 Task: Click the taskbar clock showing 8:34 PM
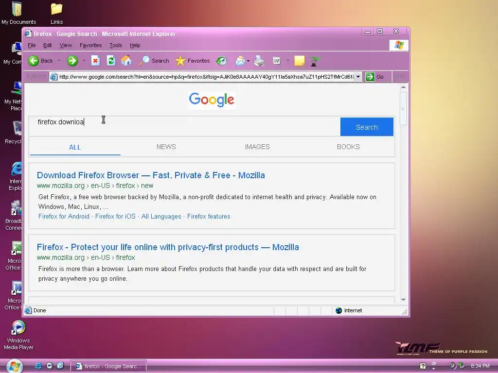click(480, 366)
